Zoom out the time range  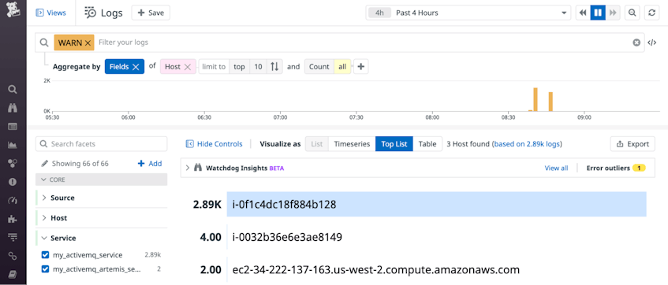(x=633, y=13)
